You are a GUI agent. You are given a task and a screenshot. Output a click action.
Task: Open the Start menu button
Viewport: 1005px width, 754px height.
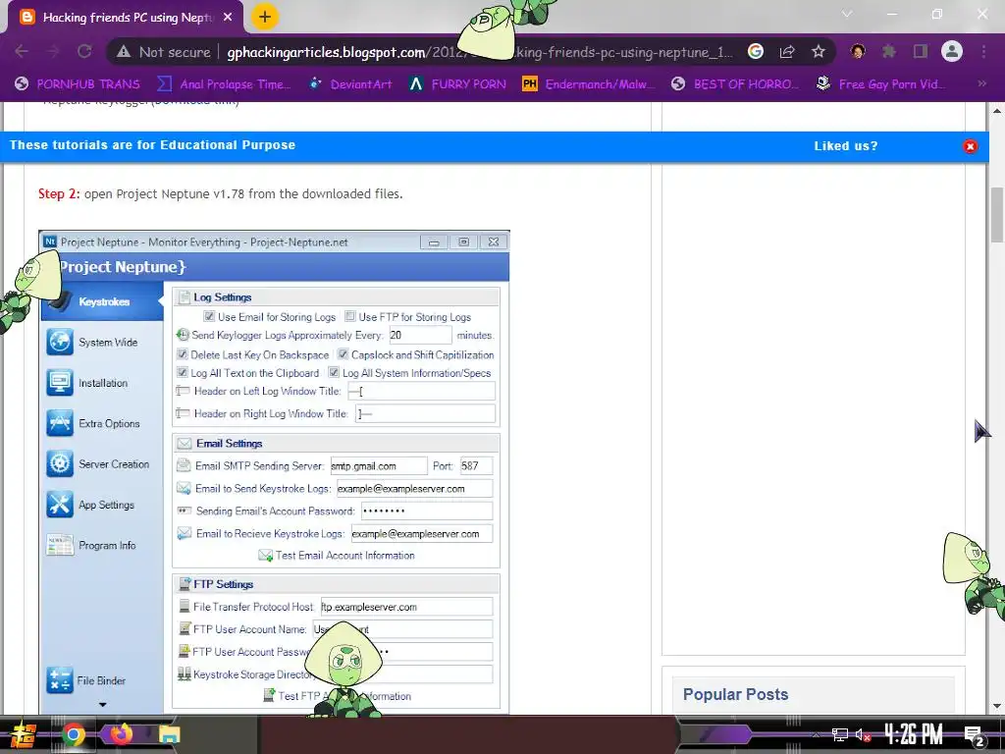pyautogui.click(x=23, y=734)
